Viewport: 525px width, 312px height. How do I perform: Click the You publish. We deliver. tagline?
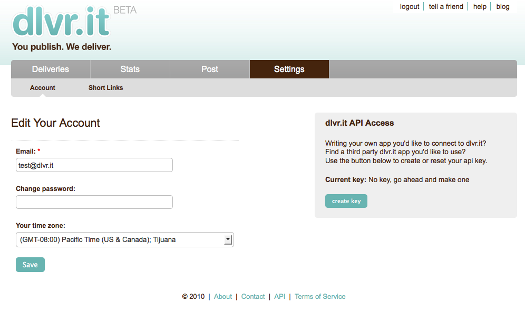(x=62, y=47)
